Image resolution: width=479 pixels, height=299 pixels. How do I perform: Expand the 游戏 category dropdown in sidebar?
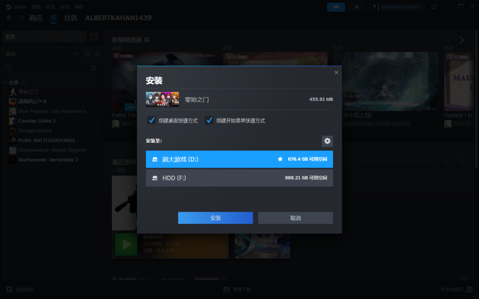coord(77,54)
